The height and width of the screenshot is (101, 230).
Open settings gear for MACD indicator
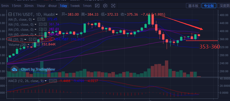pyautogui.click(x=51, y=81)
